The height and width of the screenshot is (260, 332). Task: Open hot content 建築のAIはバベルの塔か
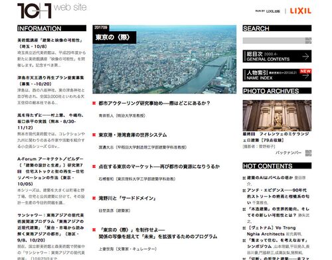(x=270, y=178)
